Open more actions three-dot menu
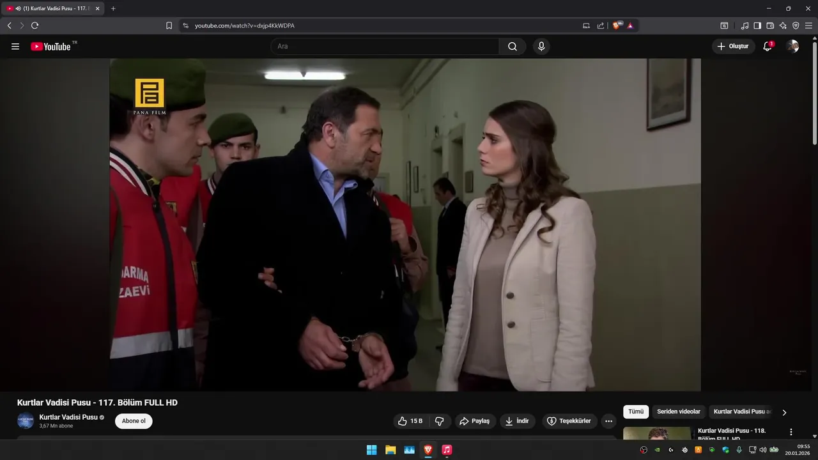Screen dimensions: 818x460 (x=608, y=421)
